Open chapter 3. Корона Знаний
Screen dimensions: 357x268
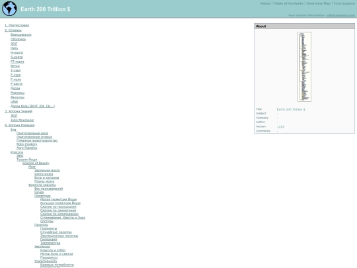[x=19, y=111]
